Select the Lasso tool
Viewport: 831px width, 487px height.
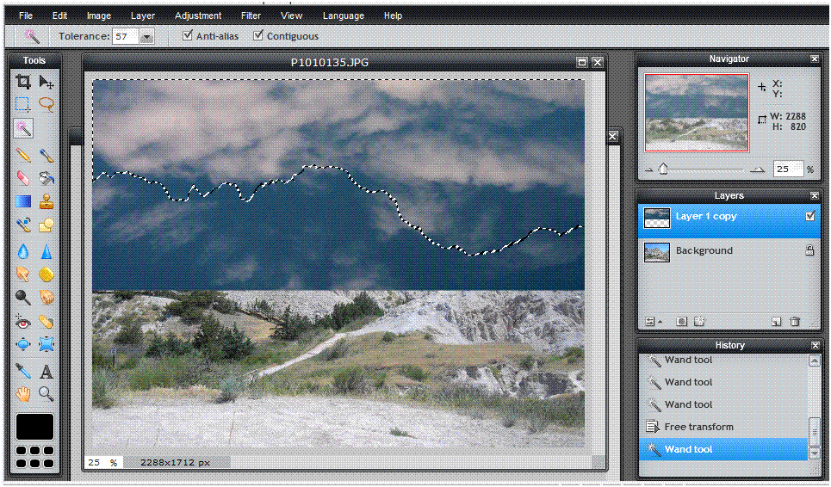pyautogui.click(x=47, y=104)
